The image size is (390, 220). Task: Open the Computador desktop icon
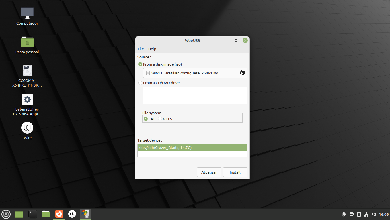27,16
